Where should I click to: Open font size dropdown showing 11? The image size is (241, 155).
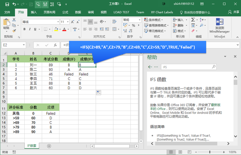[68, 22]
